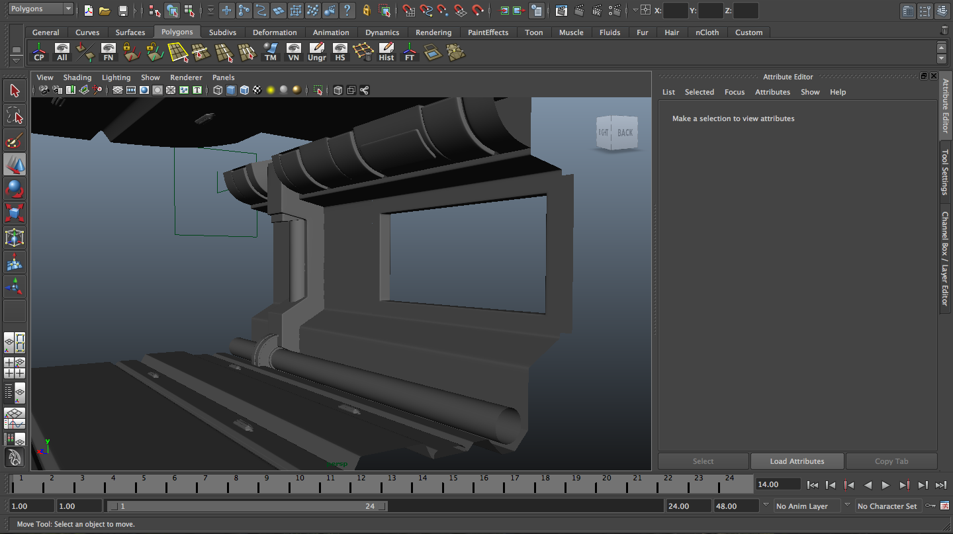953x534 pixels.
Task: Open the Channel Box / Layer Editor side tab
Action: point(946,258)
